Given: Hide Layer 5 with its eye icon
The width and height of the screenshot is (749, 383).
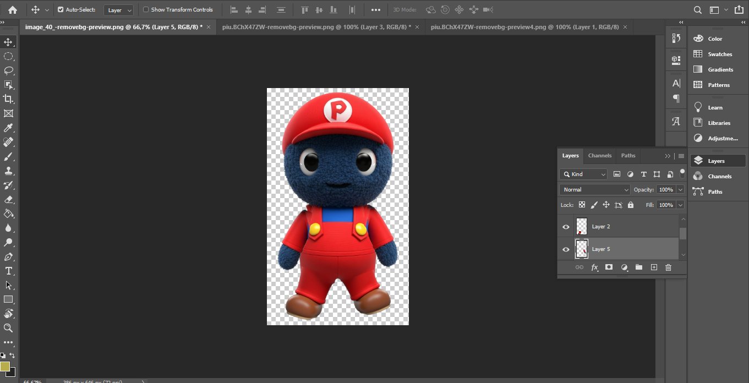Looking at the screenshot, I should [566, 249].
